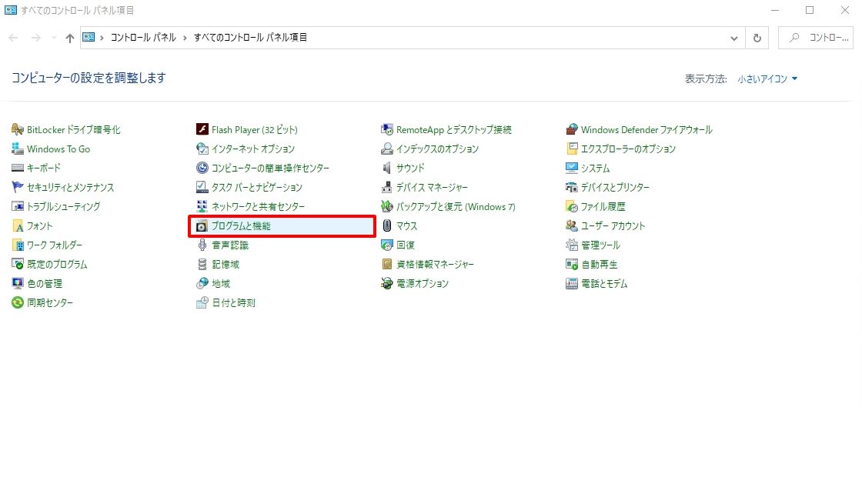Open the 音声認識 text link
The image size is (862, 484).
[x=230, y=245]
